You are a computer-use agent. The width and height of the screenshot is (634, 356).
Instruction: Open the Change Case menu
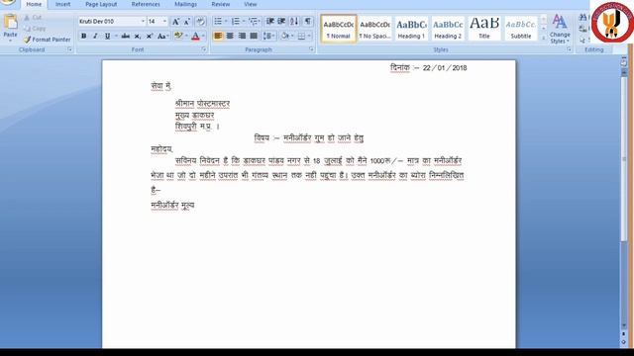coord(162,36)
